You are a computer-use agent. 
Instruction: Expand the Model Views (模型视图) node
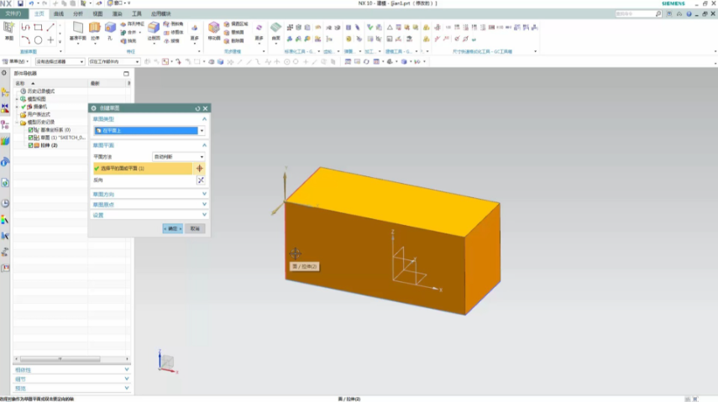coord(17,99)
